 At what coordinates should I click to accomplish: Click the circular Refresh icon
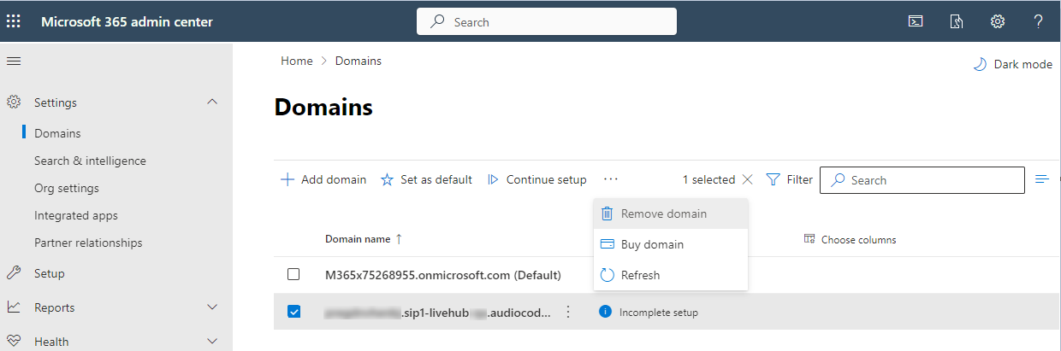608,275
